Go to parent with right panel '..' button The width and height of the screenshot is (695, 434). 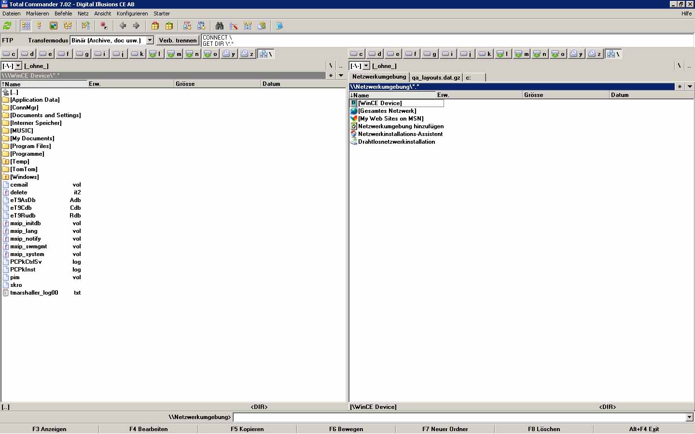click(689, 66)
